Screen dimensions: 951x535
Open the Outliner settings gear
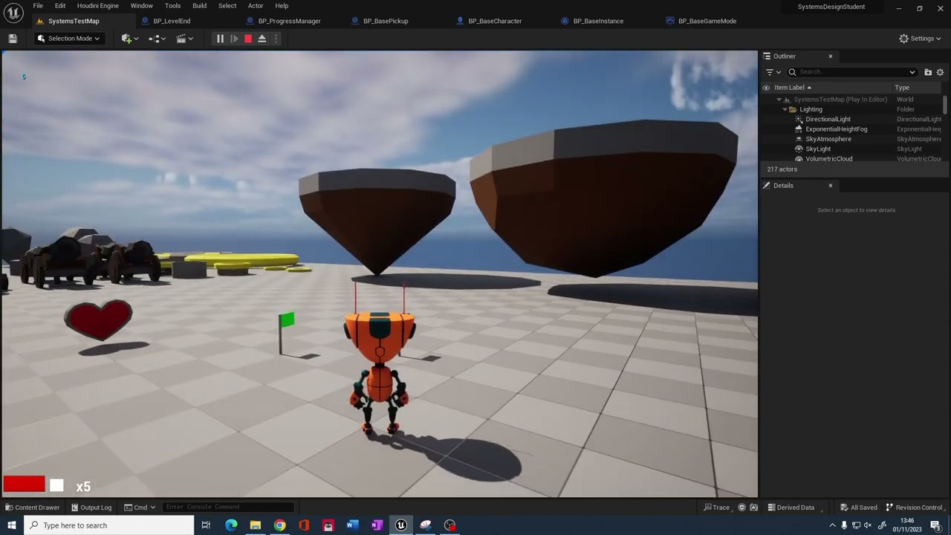(940, 72)
